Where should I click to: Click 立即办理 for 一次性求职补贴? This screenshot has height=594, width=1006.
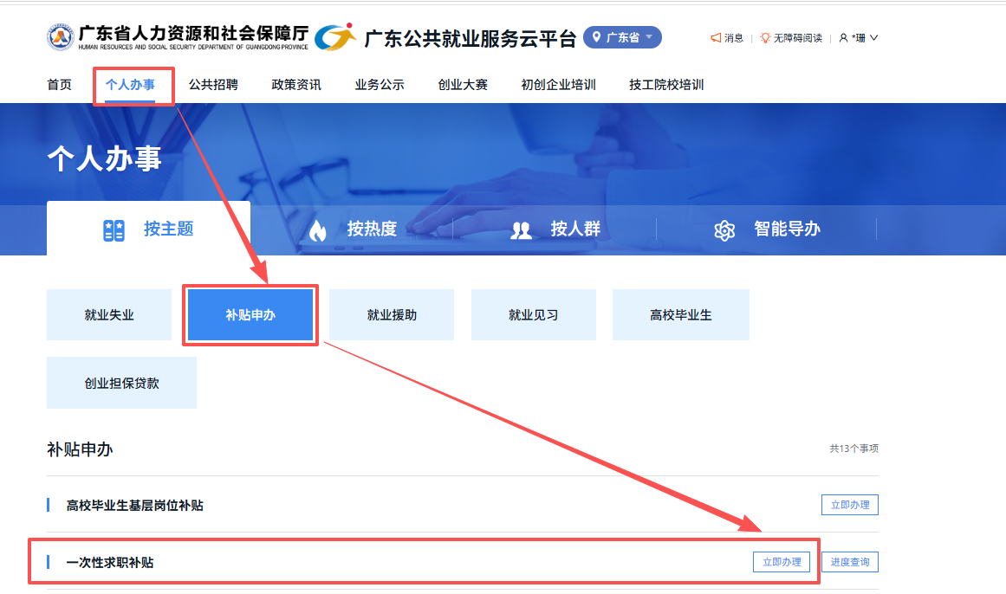782,562
